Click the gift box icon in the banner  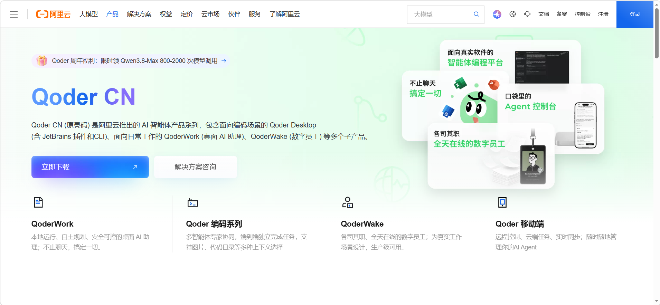click(x=42, y=61)
